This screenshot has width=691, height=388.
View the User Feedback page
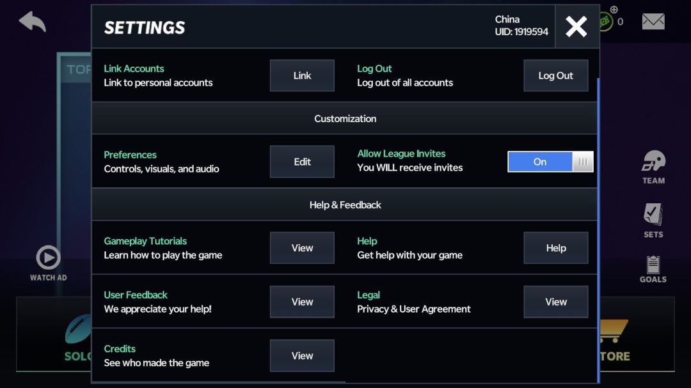302,302
